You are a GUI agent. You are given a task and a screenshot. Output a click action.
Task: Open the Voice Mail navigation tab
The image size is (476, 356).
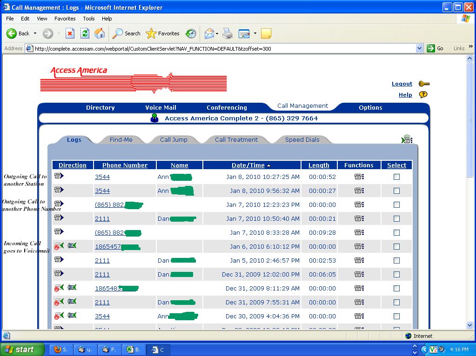click(161, 107)
